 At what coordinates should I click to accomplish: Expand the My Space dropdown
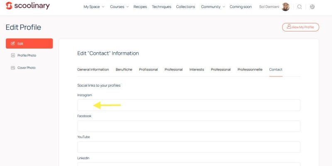pos(94,7)
